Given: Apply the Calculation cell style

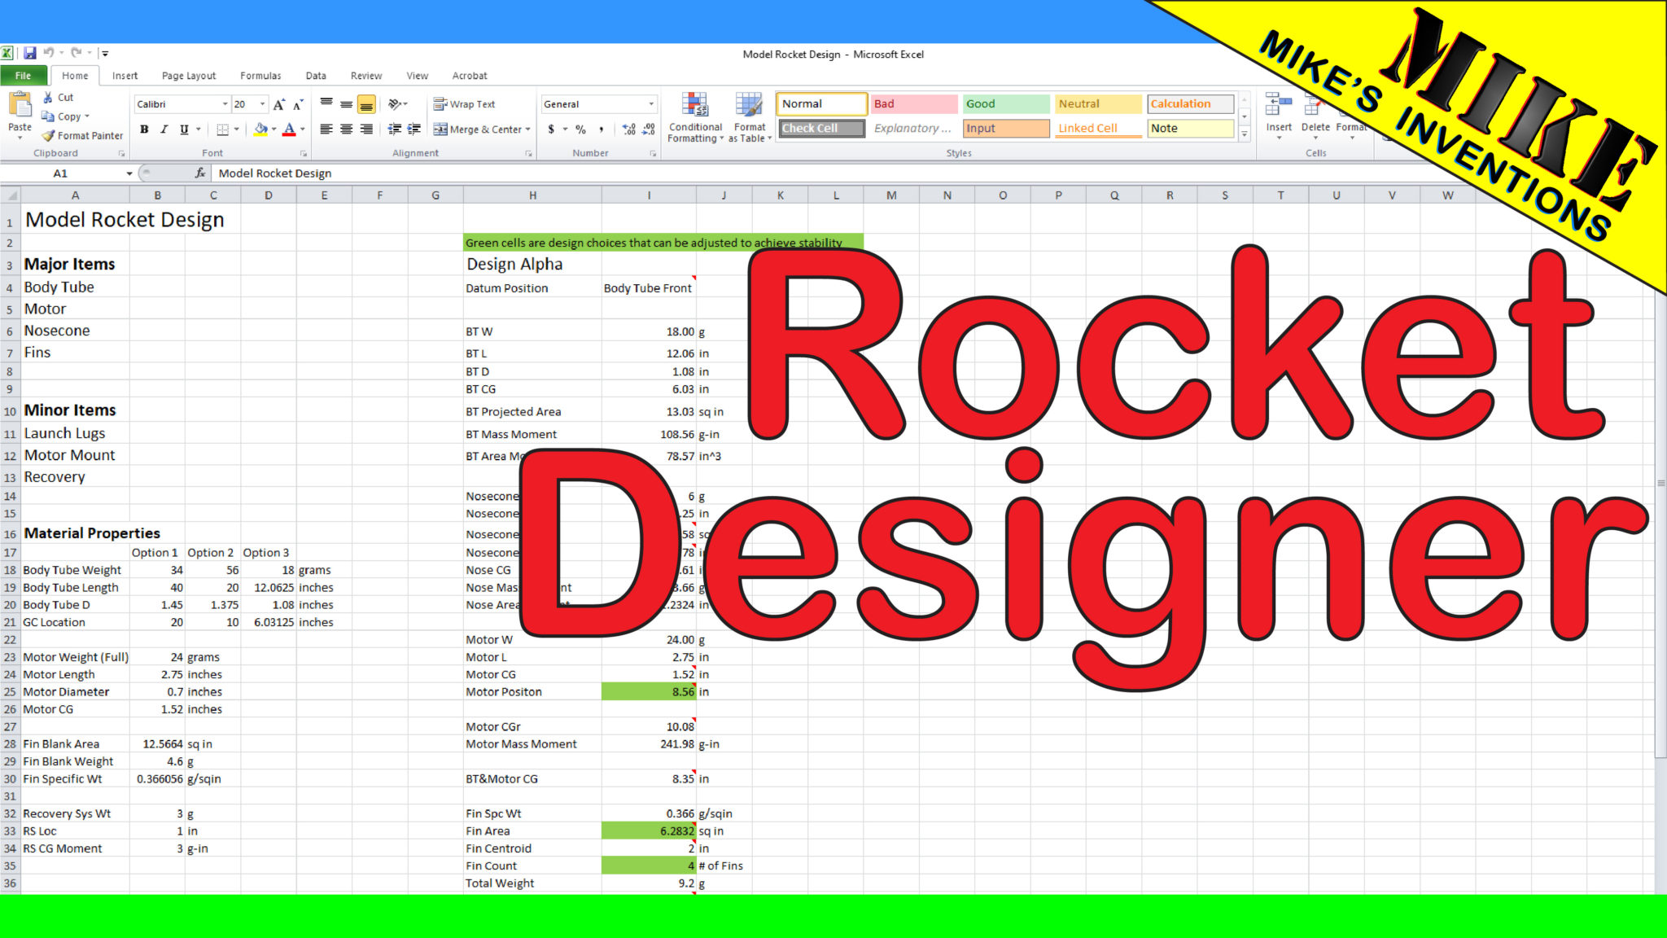Looking at the screenshot, I should click(1191, 103).
